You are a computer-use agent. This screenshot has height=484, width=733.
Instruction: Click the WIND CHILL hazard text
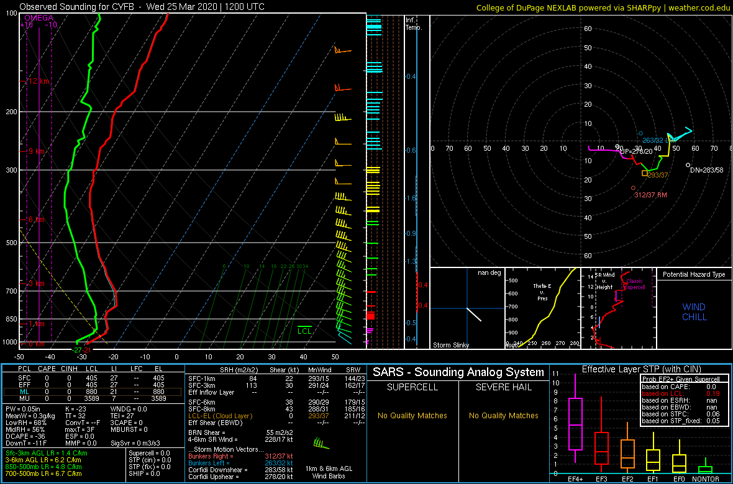pos(694,312)
